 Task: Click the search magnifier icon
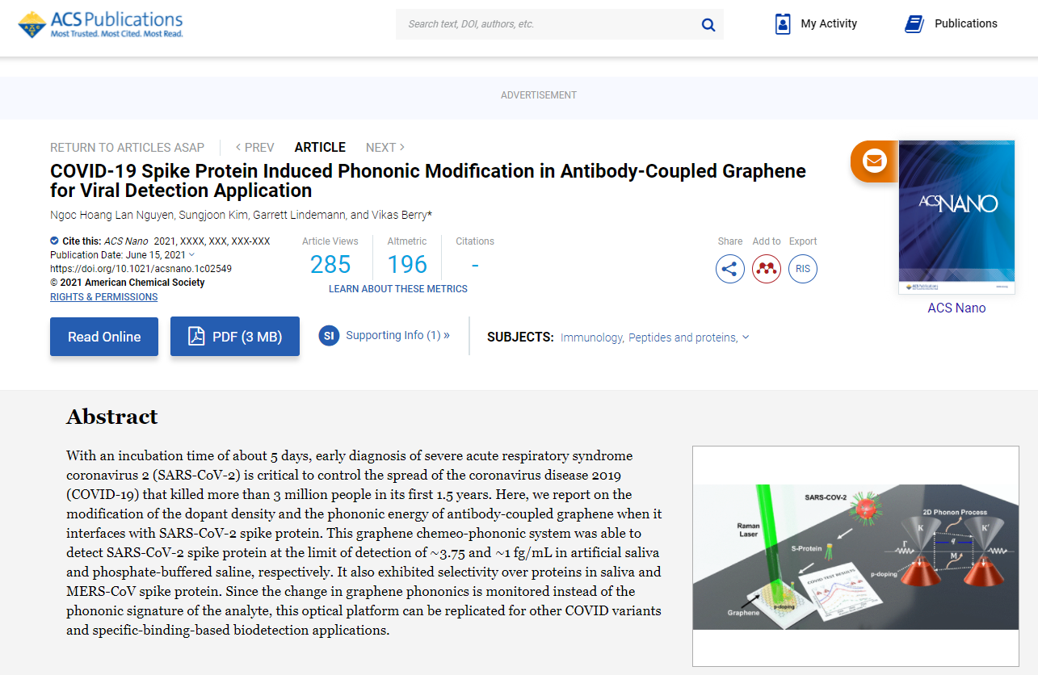click(x=708, y=25)
